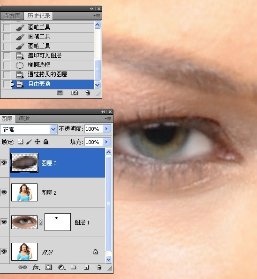Screen dimensions: 257x279
Task: Collapse Layers panel double-arrow icon
Action: 103,112
